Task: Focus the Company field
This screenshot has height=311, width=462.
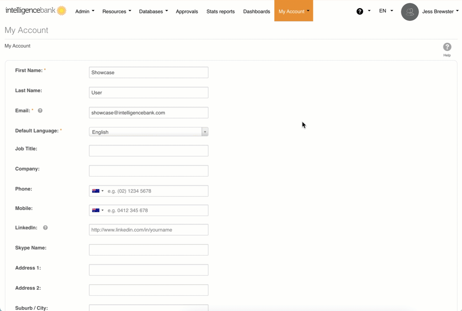Action: (x=149, y=171)
